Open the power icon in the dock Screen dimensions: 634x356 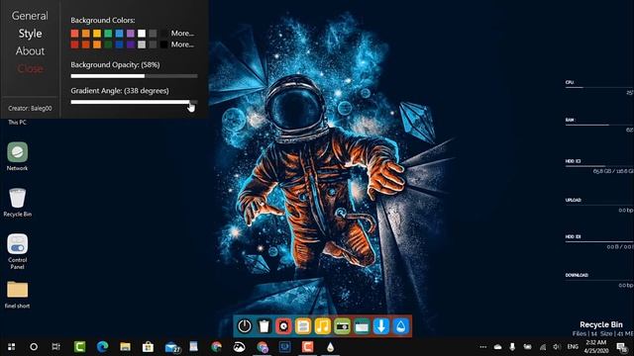(x=245, y=326)
